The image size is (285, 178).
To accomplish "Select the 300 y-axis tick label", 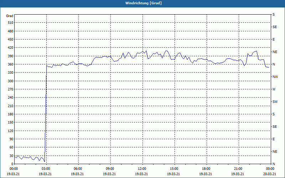I will coord(10,81).
